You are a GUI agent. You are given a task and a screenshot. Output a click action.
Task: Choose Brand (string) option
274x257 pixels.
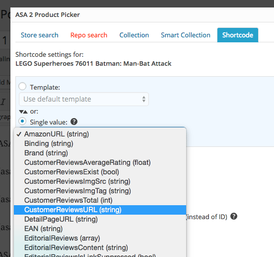click(x=100, y=153)
